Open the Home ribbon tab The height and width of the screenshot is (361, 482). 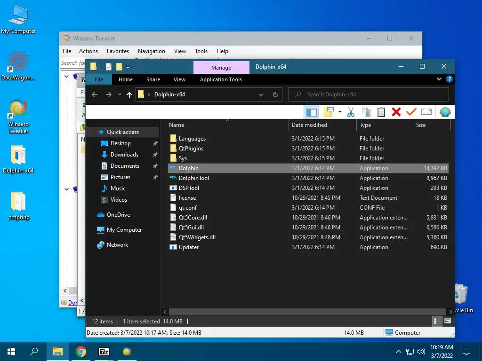coord(126,79)
